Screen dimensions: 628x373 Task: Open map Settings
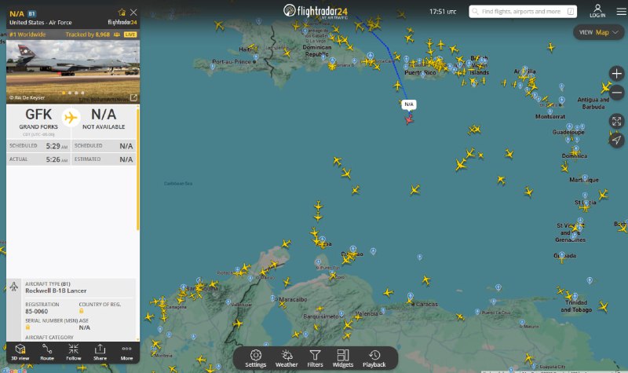[256, 358]
